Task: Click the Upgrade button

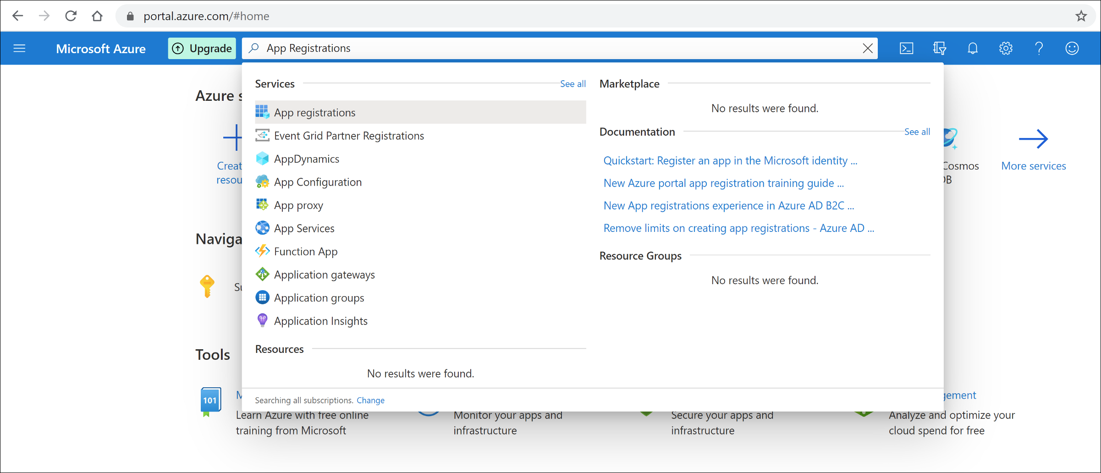Action: click(202, 48)
